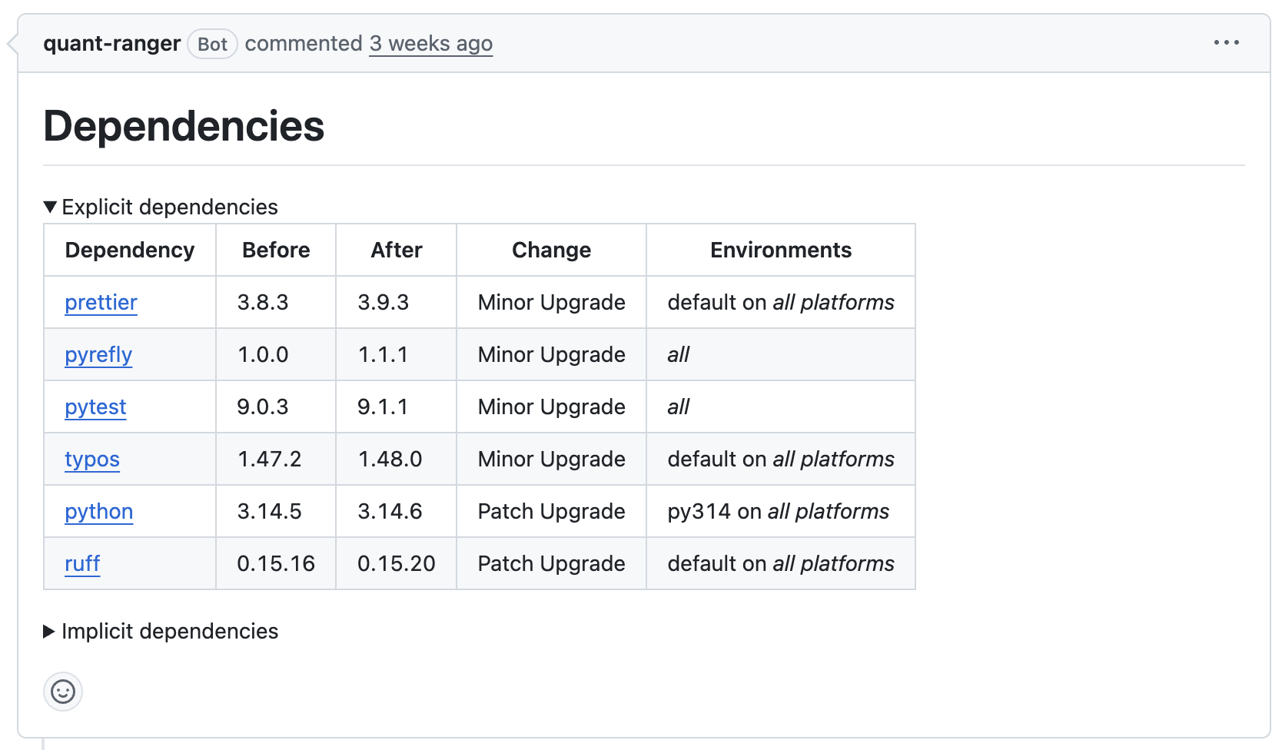Image resolution: width=1282 pixels, height=750 pixels.
Task: Select the After column header
Action: 397,250
